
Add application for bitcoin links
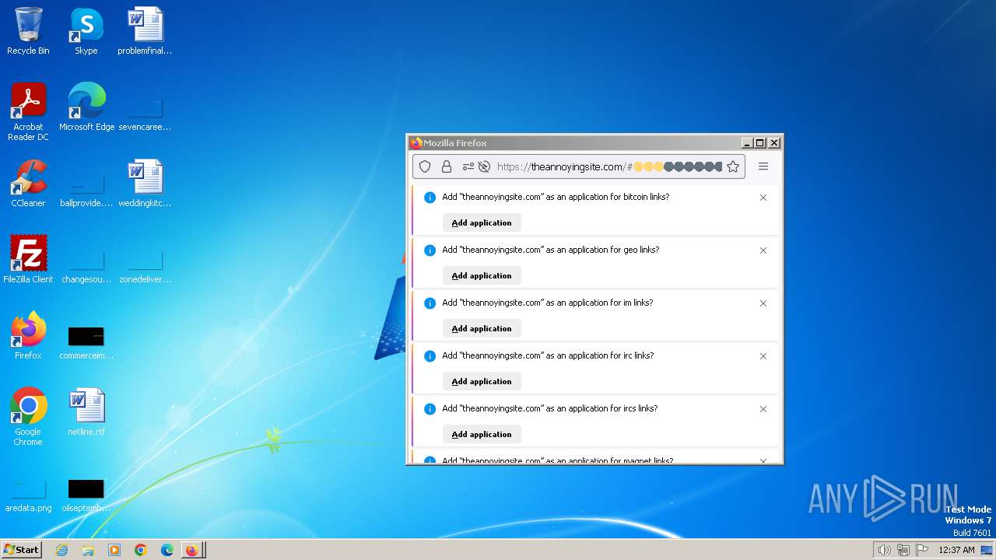(x=482, y=222)
